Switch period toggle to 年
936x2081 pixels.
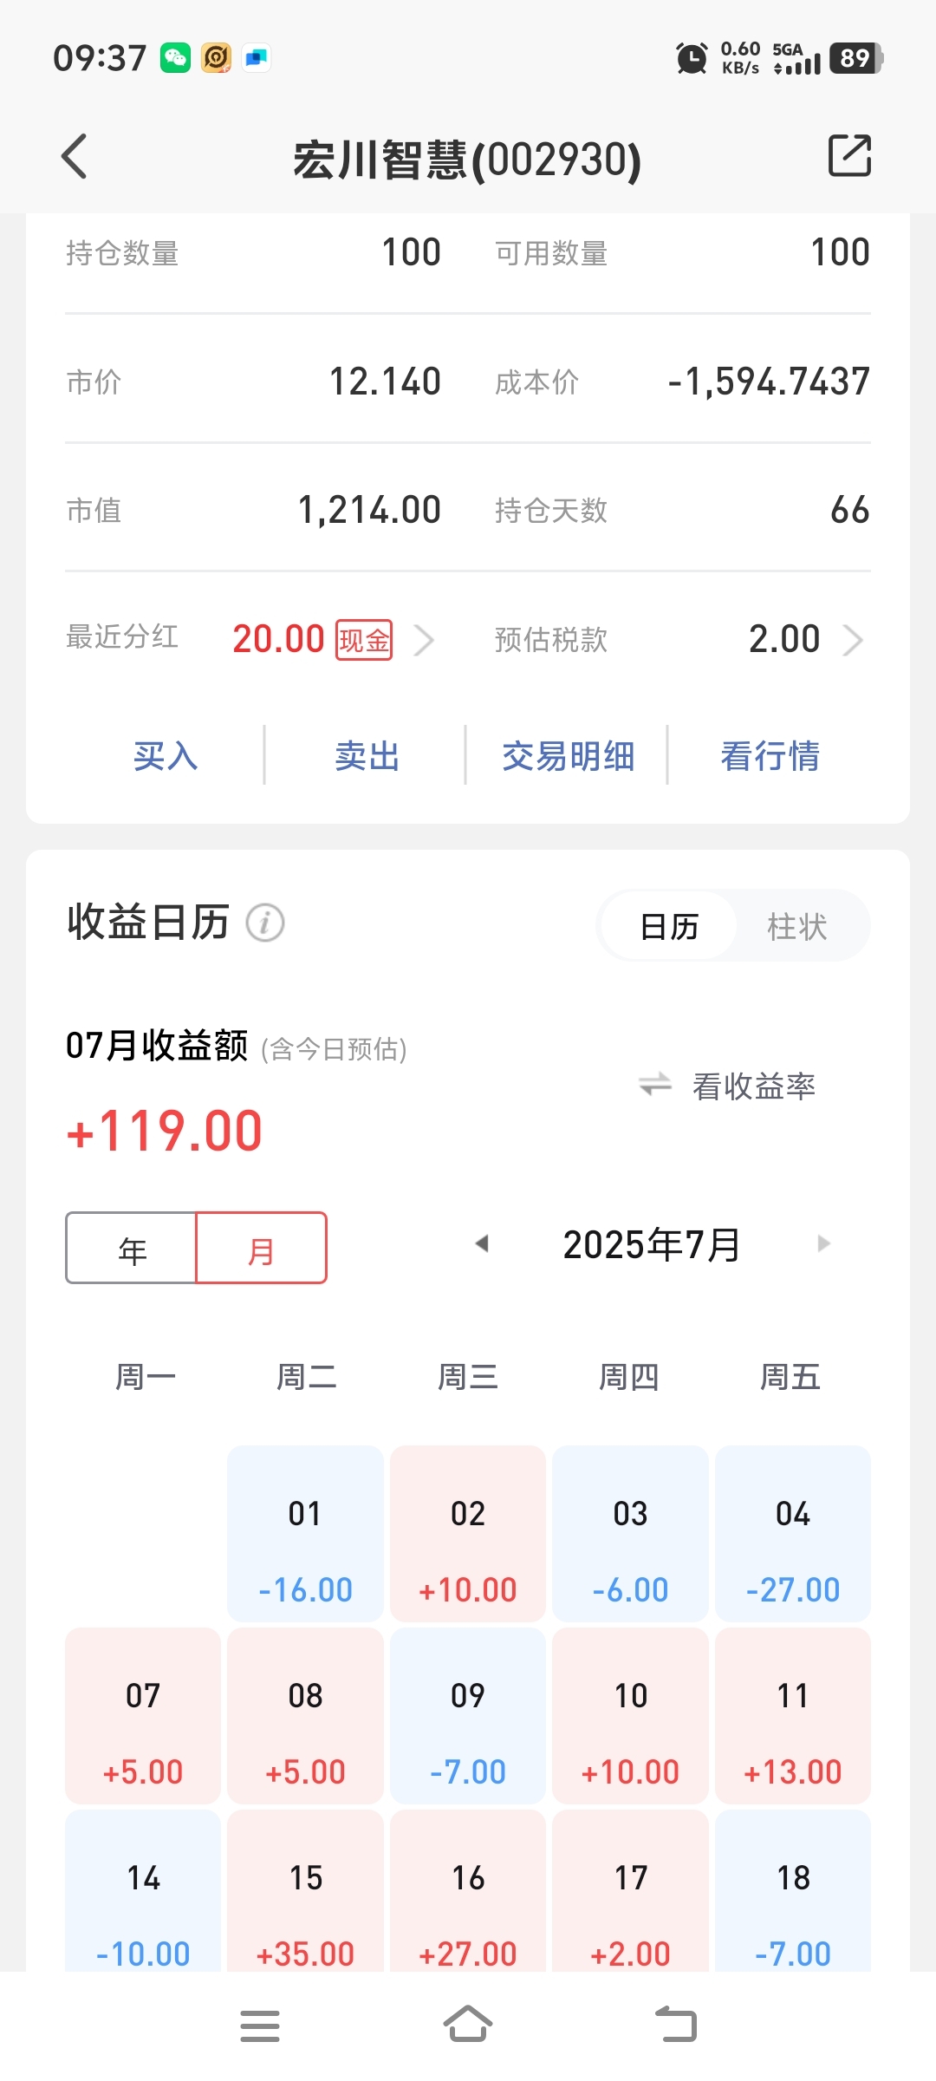[x=132, y=1249]
